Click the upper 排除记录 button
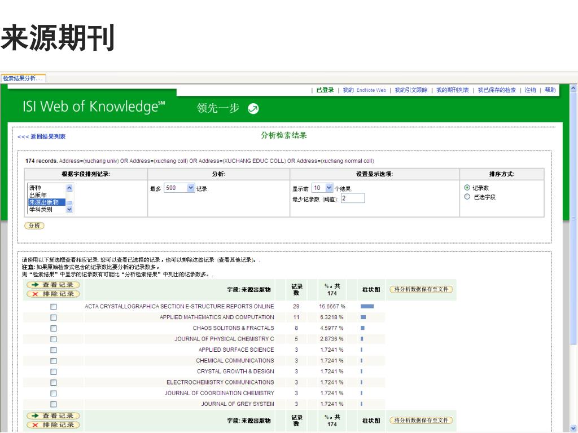This screenshot has height=433, width=578. (x=54, y=294)
